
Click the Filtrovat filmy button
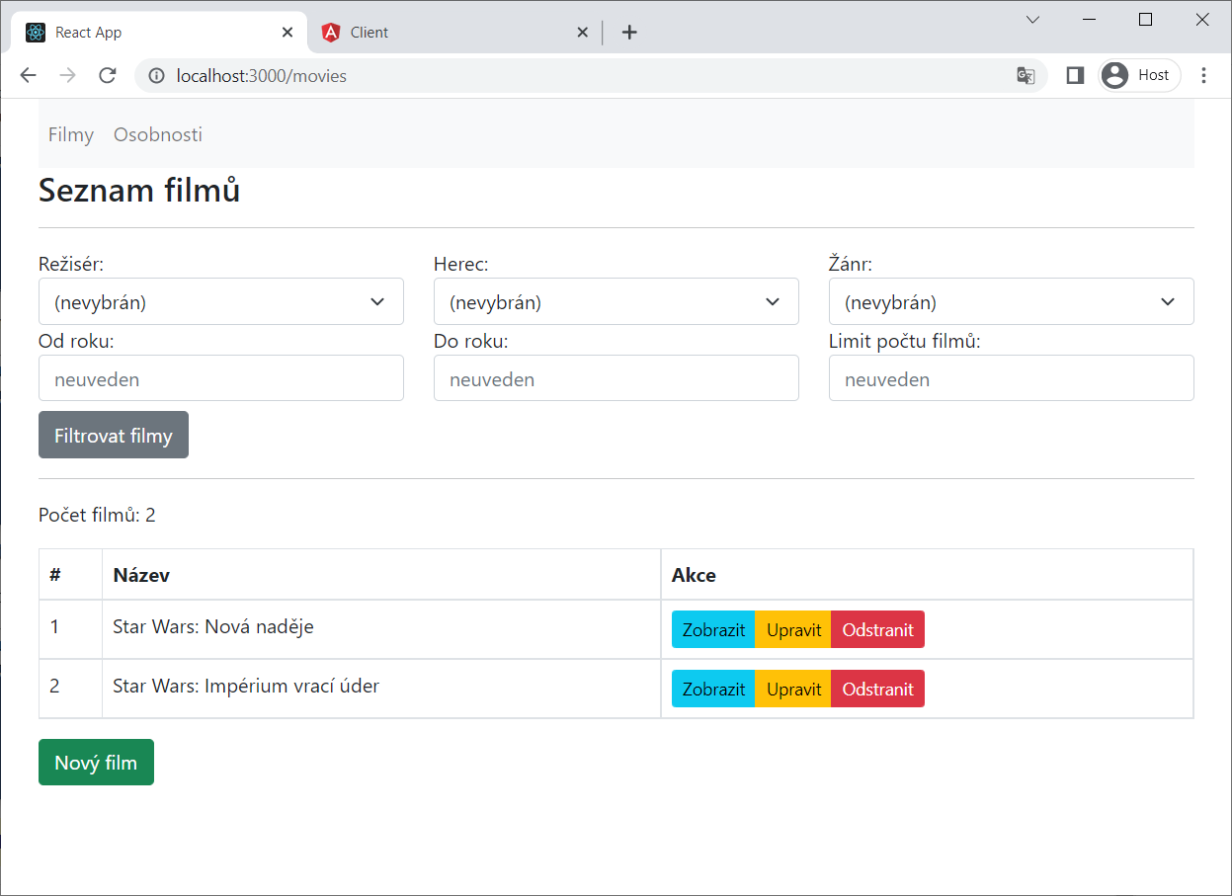(113, 435)
